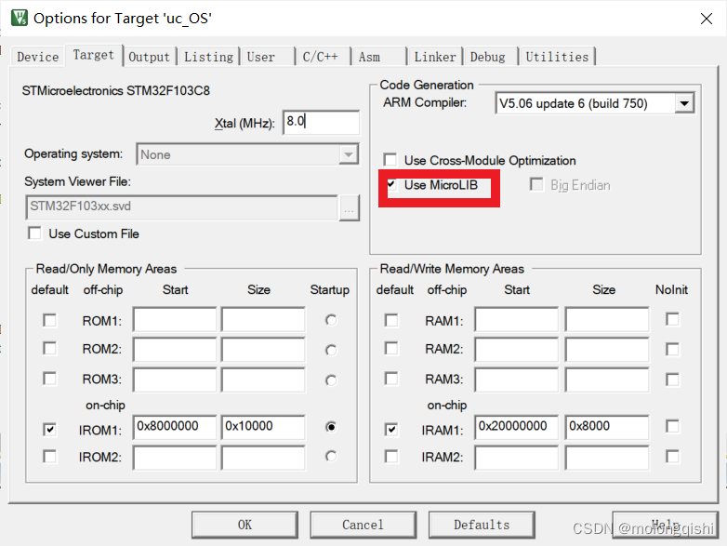The image size is (727, 546).
Task: Click the Help button
Action: click(665, 525)
